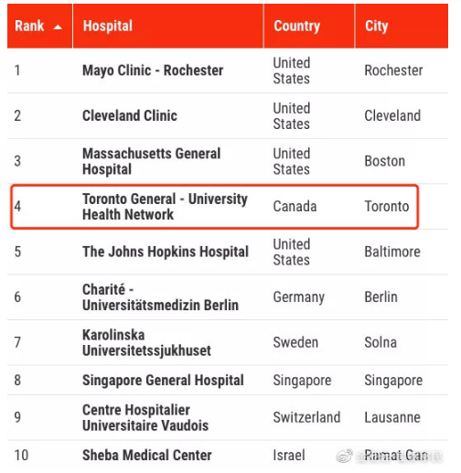
Task: Sort by the Rank column header
Action: [x=39, y=26]
